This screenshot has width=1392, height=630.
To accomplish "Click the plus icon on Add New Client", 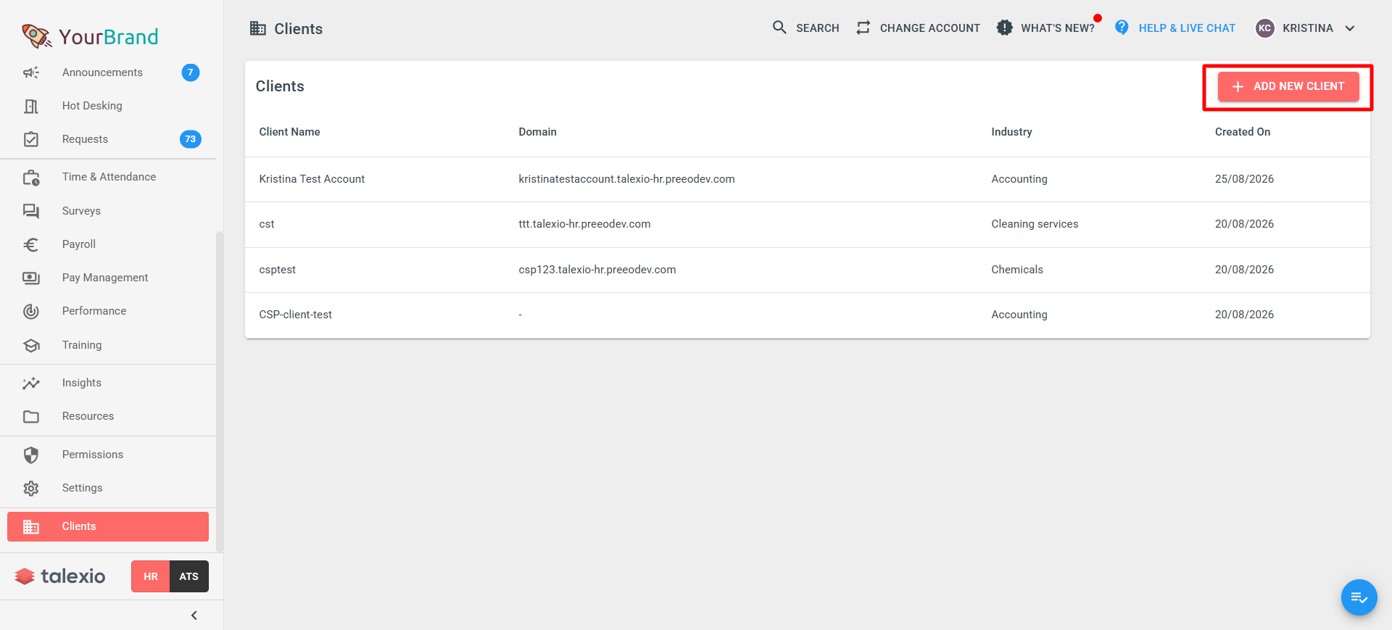I will tap(1238, 86).
